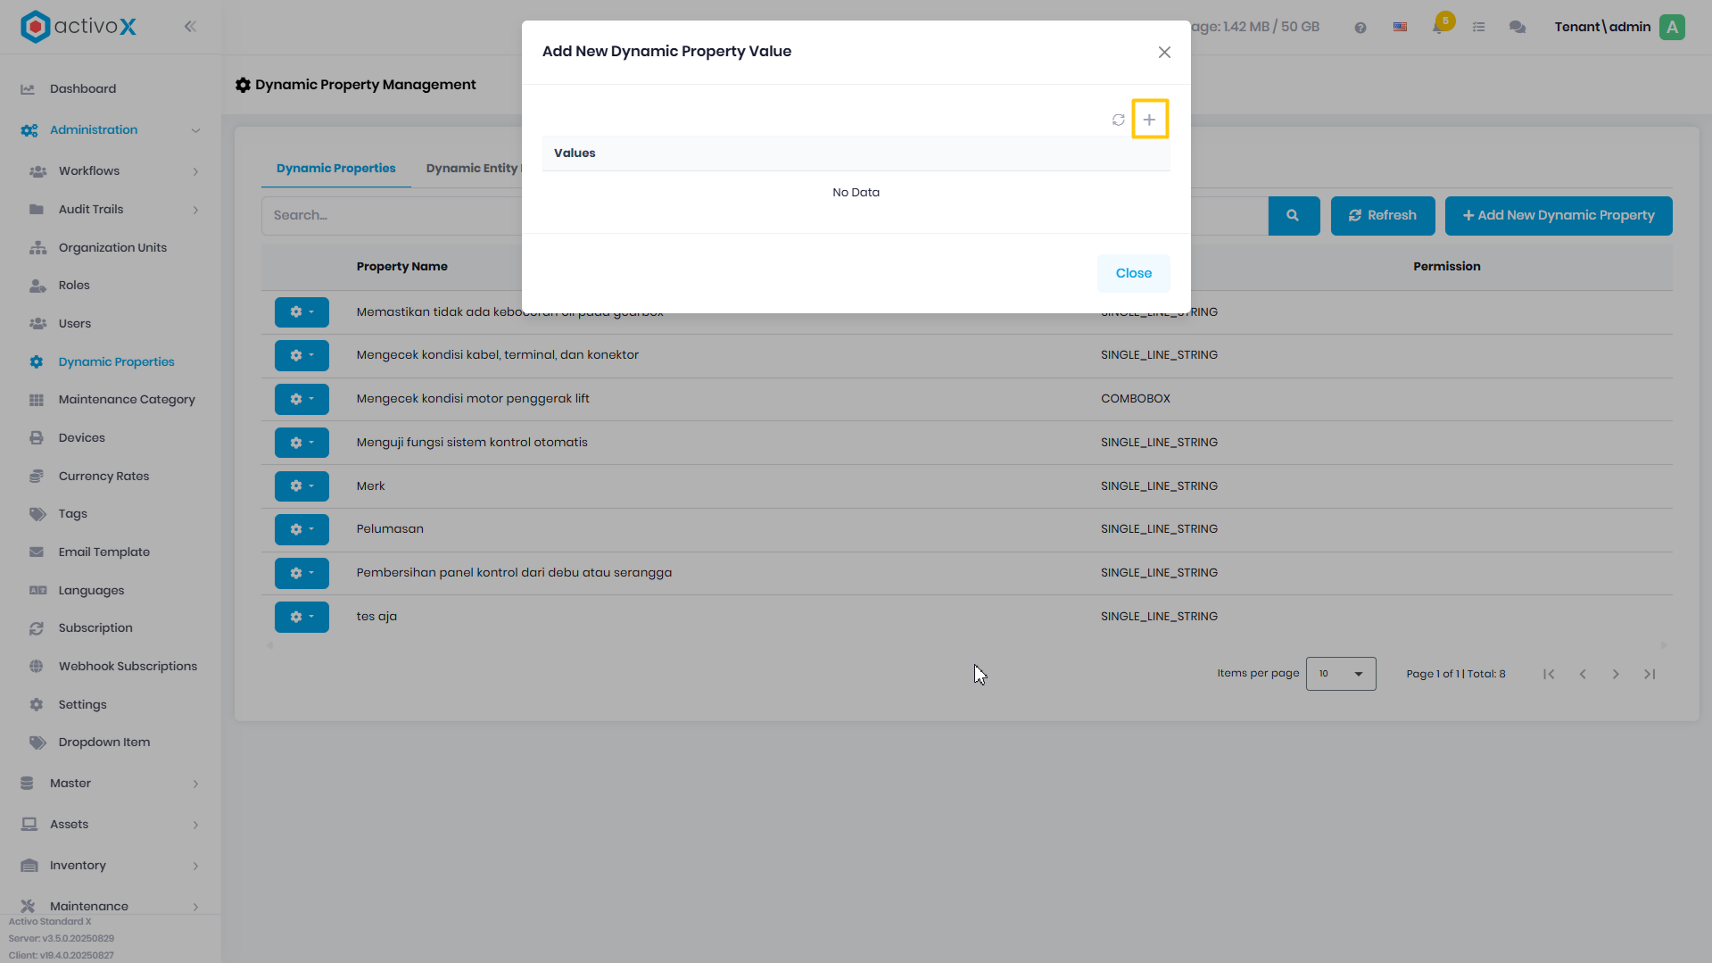
Task: Click Add New Dynamic Property button
Action: click(1558, 216)
